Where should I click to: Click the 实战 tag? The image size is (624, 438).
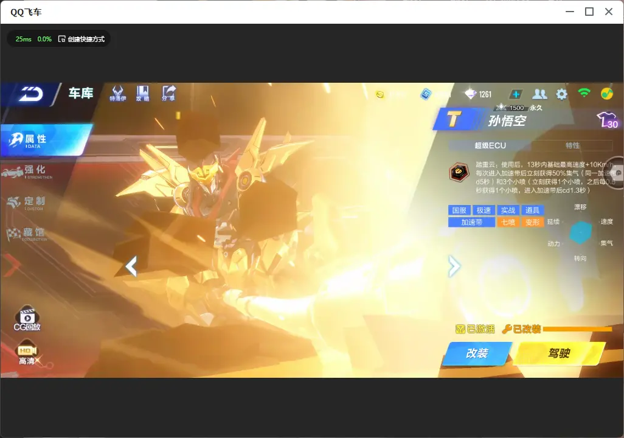(x=508, y=210)
